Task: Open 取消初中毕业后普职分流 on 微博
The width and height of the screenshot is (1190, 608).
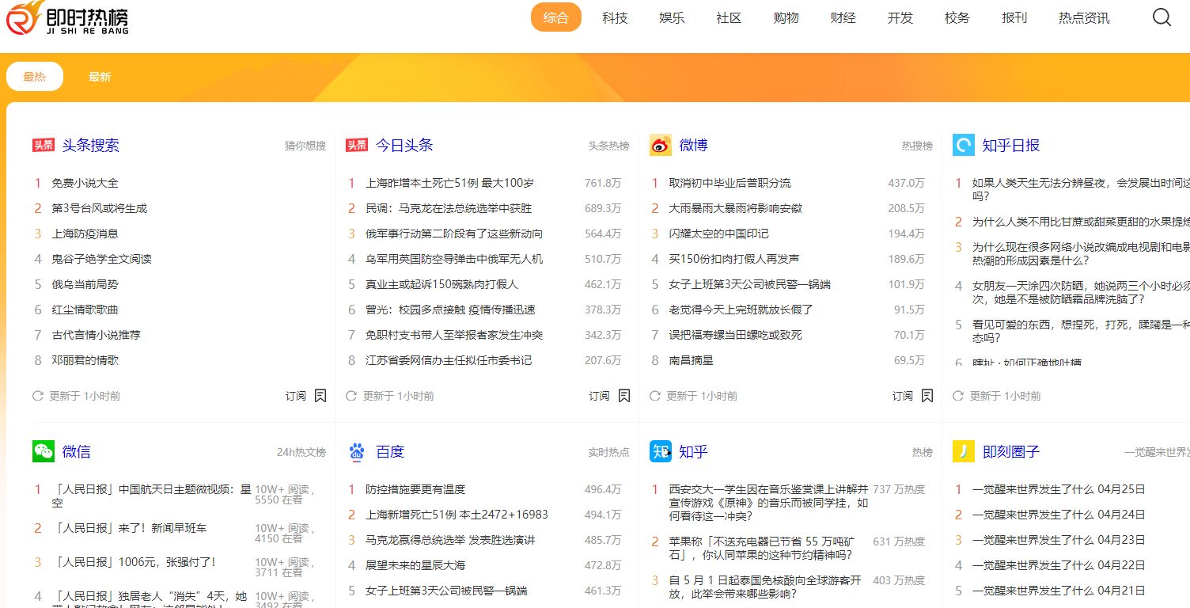Action: click(x=730, y=183)
